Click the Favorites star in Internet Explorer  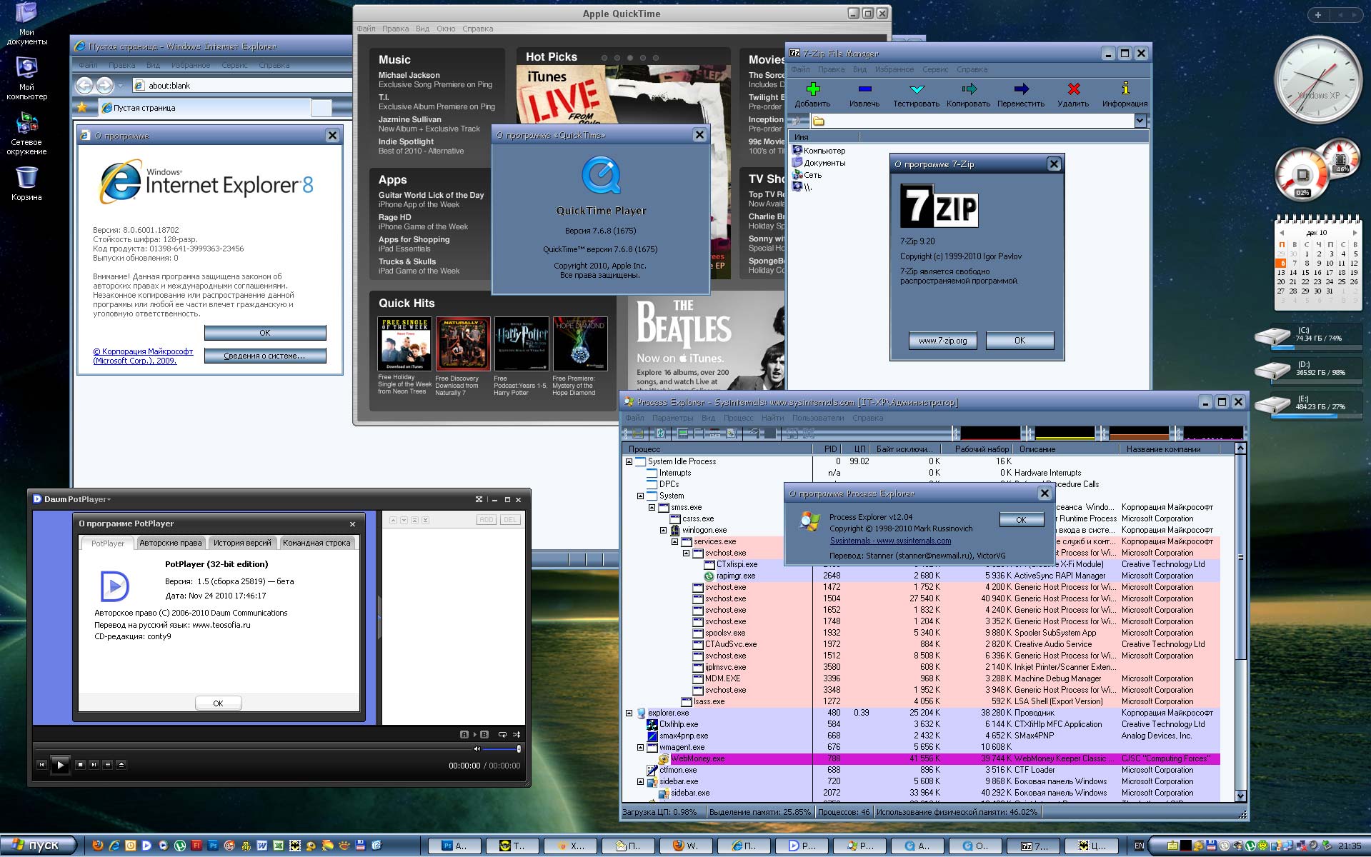tap(82, 108)
